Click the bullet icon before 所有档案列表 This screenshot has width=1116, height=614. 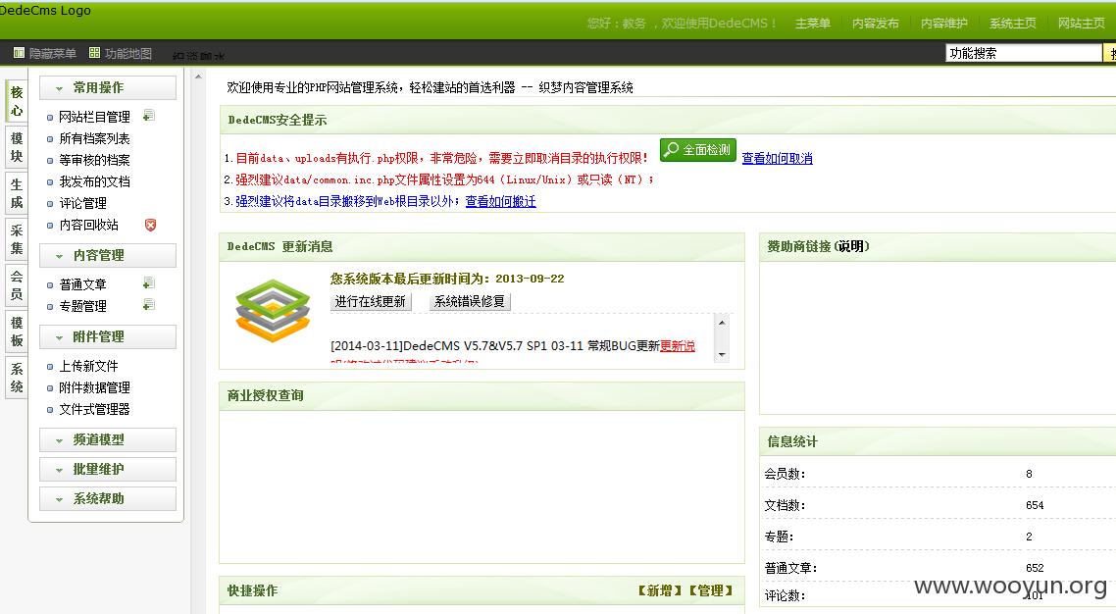pyautogui.click(x=50, y=138)
